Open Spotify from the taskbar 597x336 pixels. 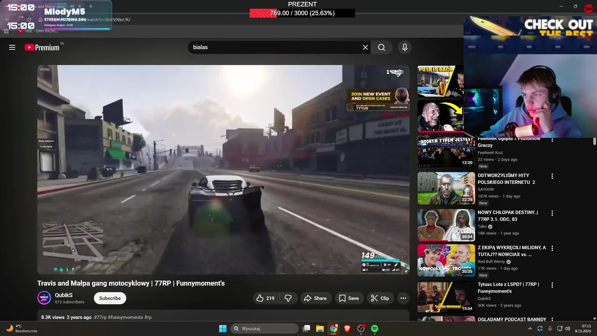[x=375, y=329]
